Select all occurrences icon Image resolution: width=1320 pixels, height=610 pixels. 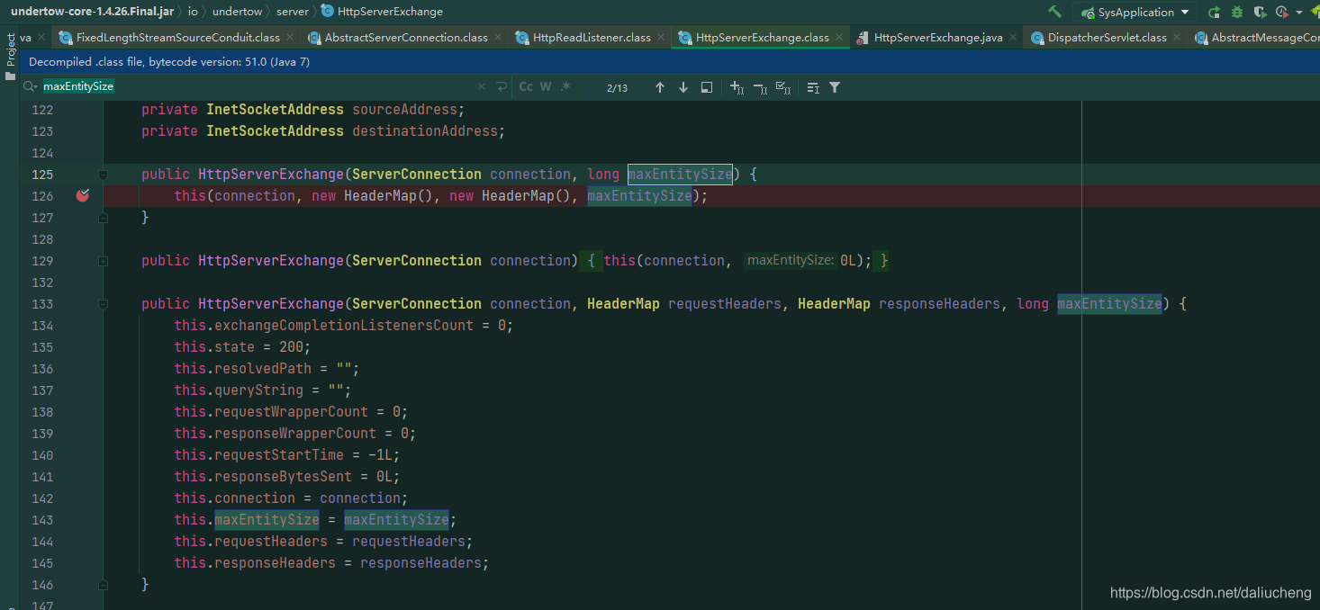coord(783,87)
